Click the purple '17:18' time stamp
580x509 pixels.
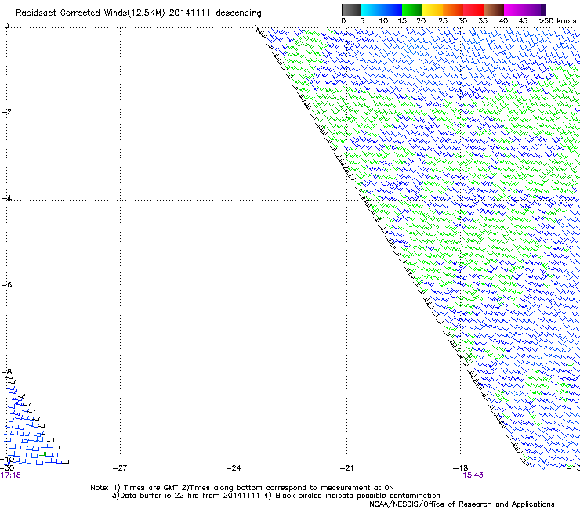(x=11, y=475)
